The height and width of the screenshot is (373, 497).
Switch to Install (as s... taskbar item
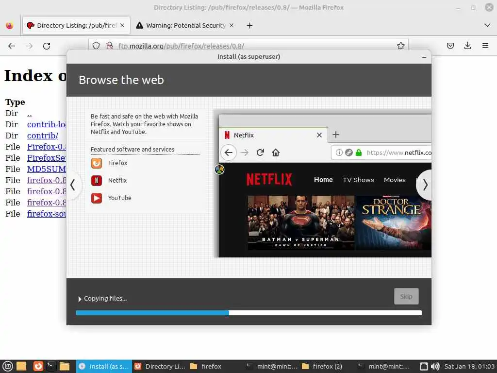(x=104, y=366)
